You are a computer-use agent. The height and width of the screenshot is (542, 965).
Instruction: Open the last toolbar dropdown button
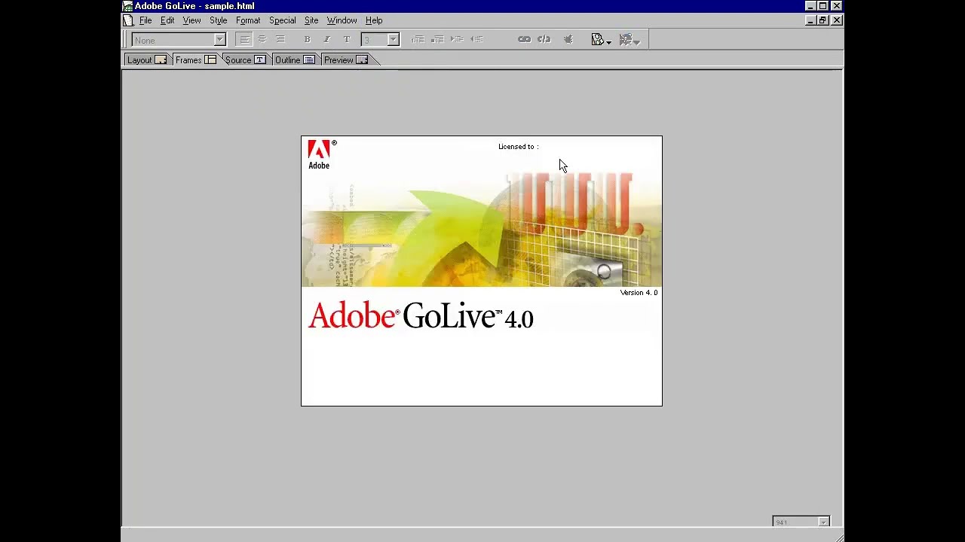630,40
